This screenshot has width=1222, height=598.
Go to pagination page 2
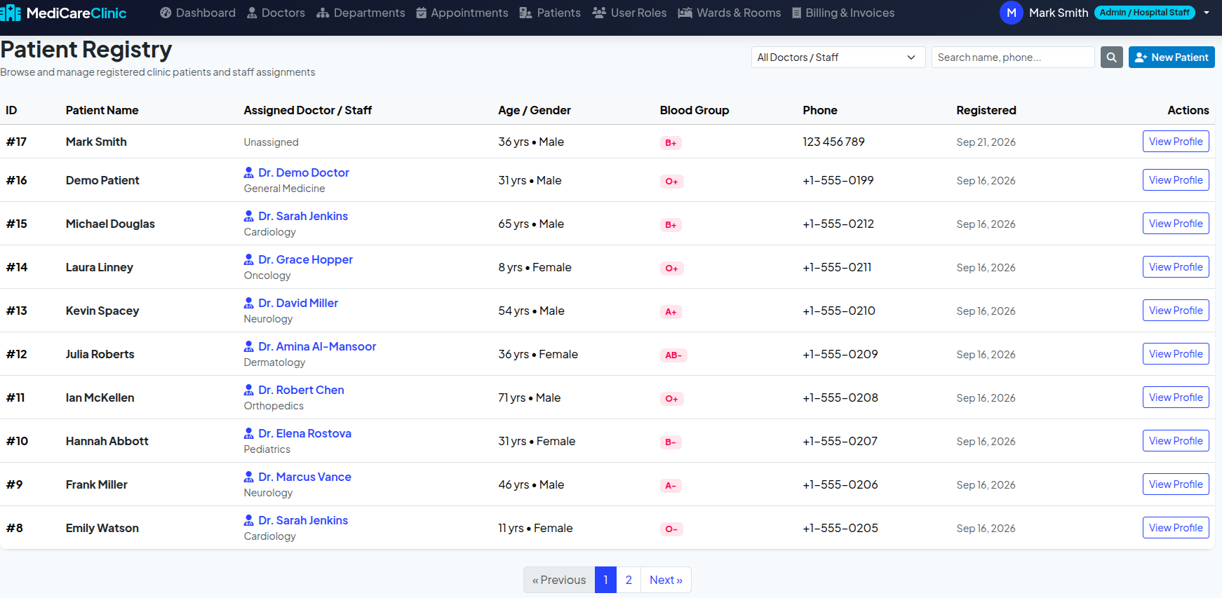[x=629, y=580]
